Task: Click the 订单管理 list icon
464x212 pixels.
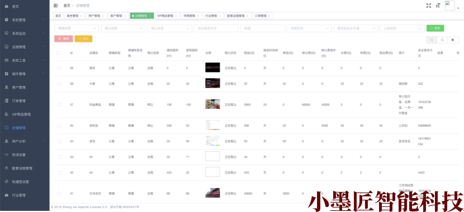Action: click(7, 100)
